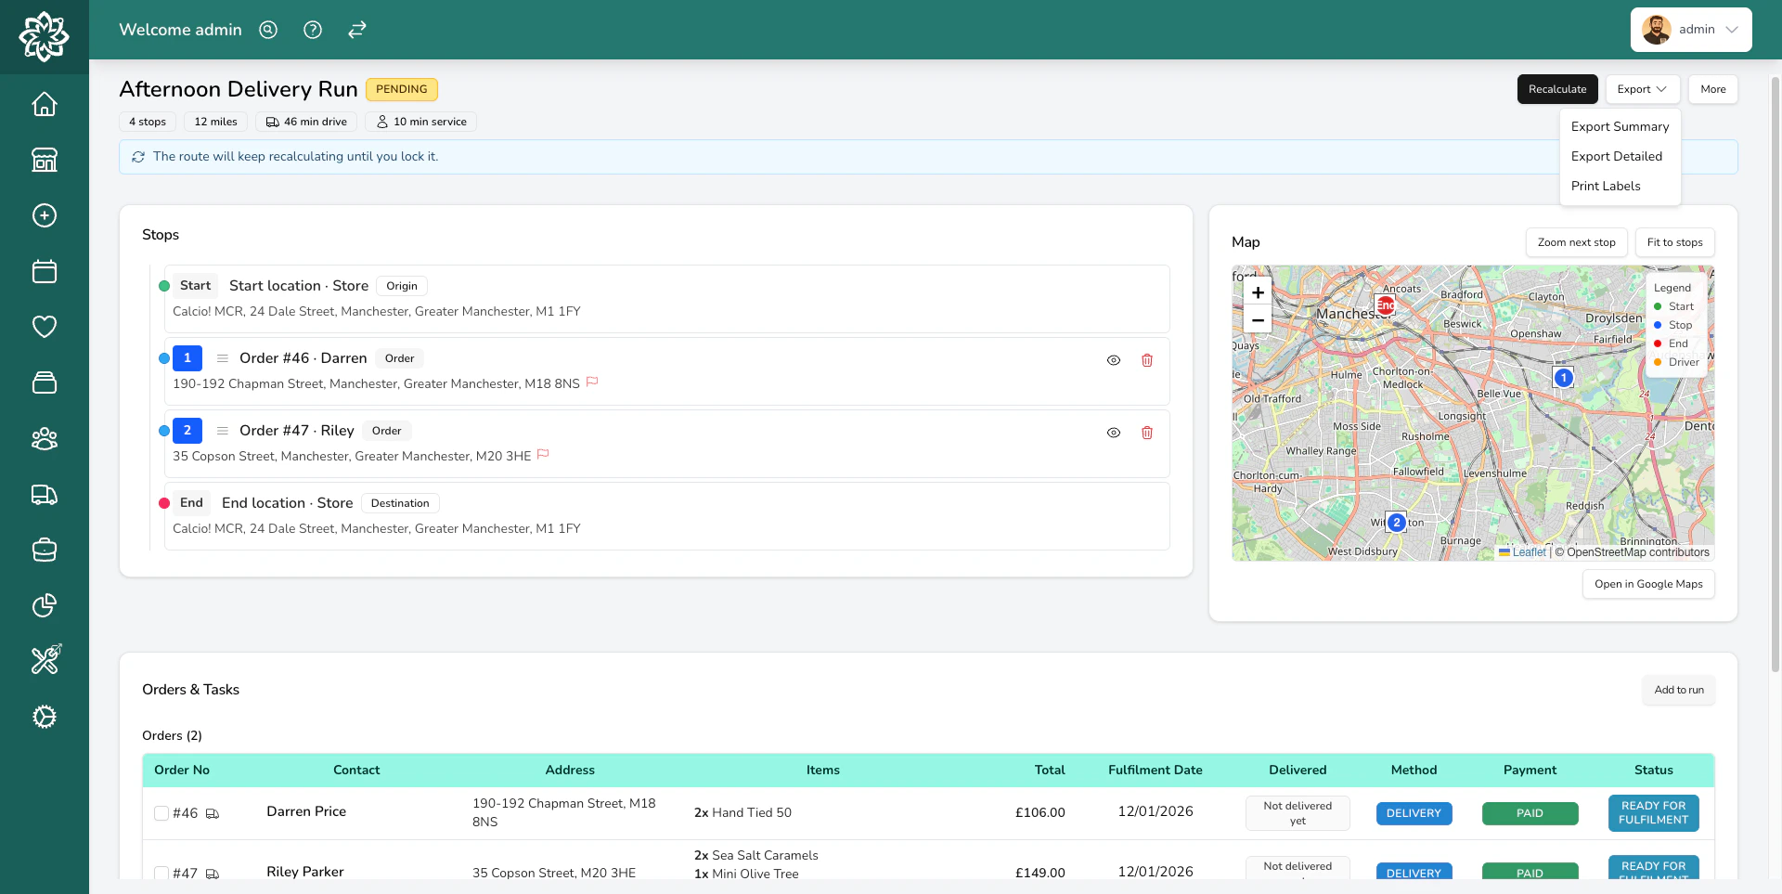Delete stop Order #47 Riley

coord(1147,433)
